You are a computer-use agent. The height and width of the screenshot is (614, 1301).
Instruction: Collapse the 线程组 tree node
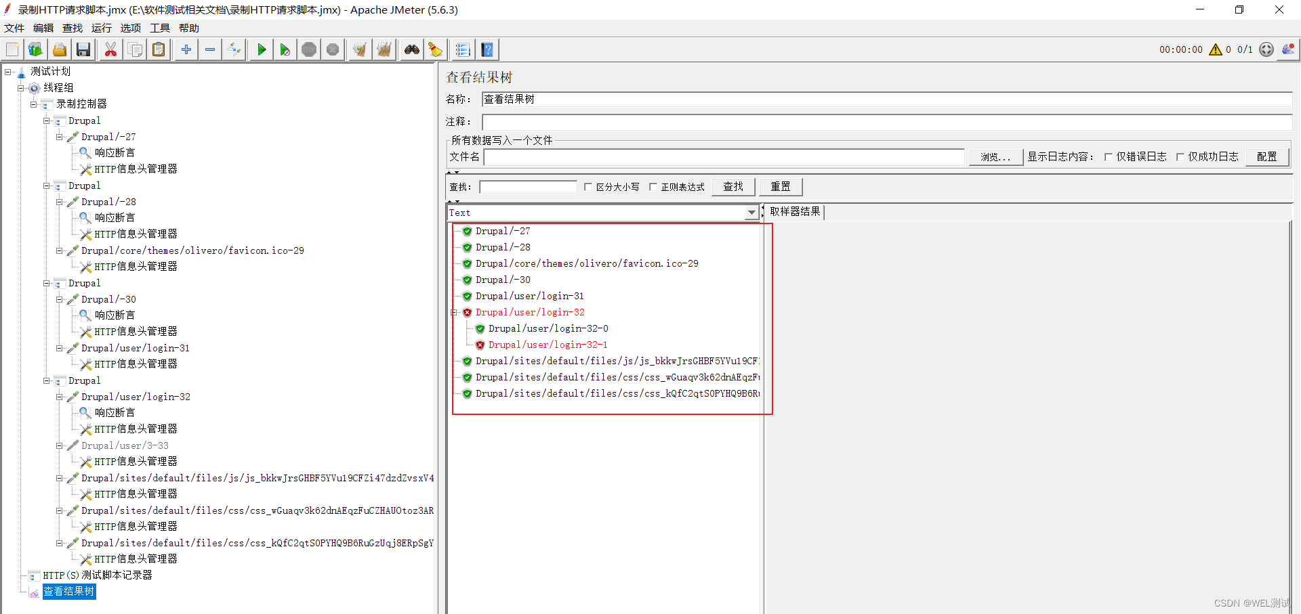coord(21,88)
